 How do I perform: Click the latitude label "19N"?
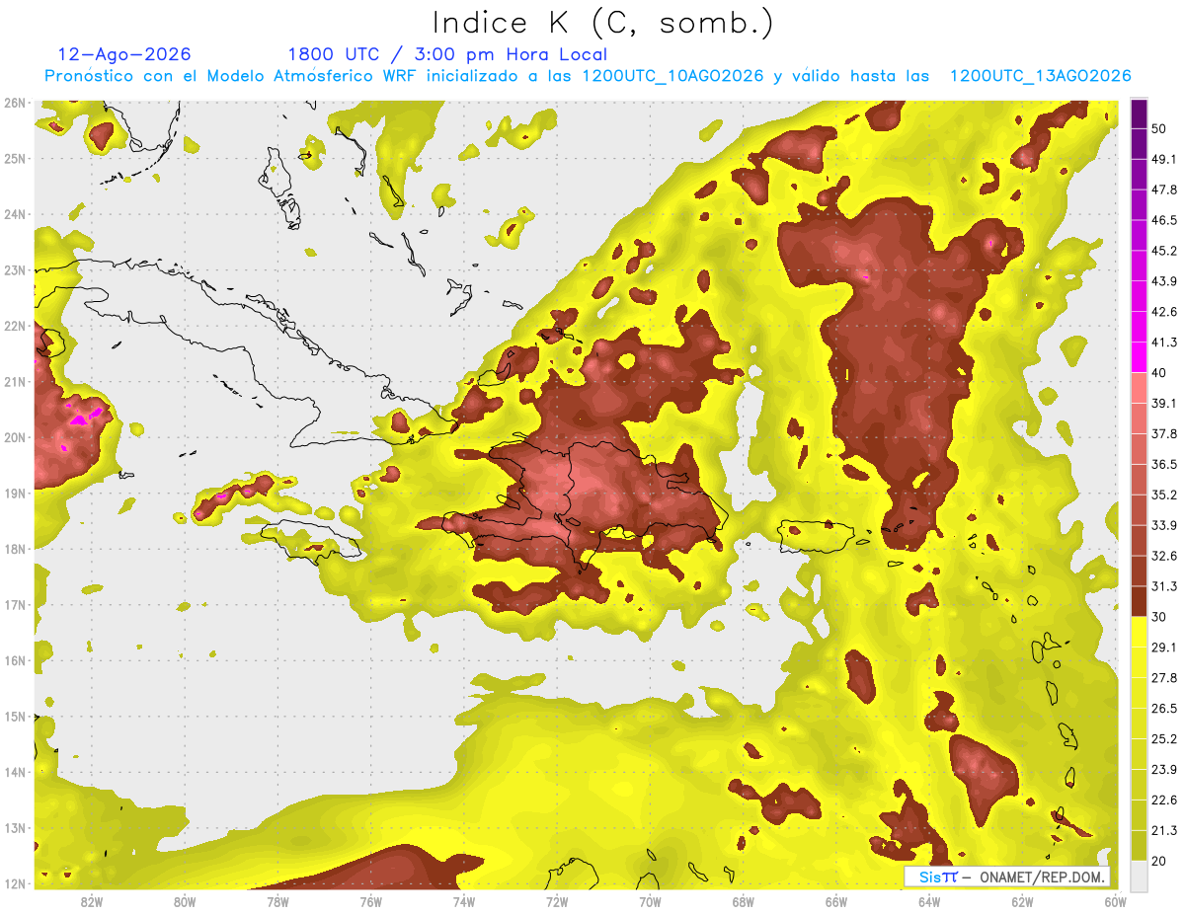pos(14,493)
